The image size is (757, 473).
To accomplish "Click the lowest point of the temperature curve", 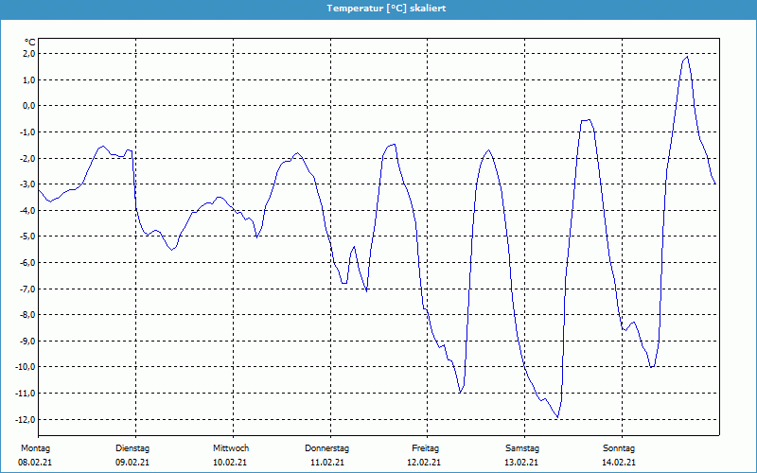I will (x=557, y=417).
